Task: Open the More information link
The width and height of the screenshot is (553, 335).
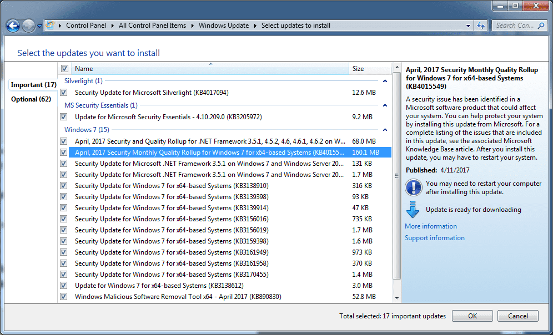Action: tap(431, 226)
